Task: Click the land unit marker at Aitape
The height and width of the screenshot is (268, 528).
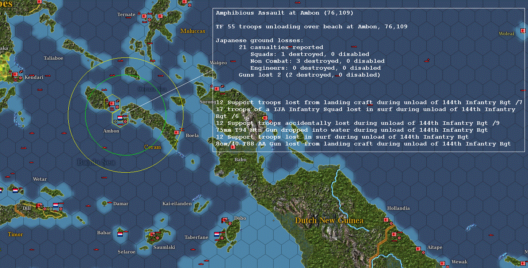Action: 423,252
